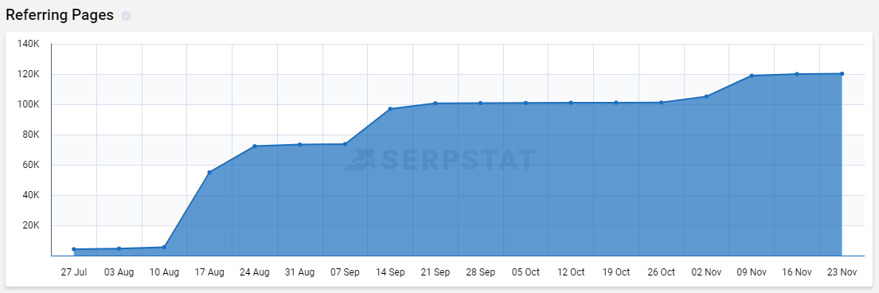Image resolution: width=879 pixels, height=293 pixels.
Task: Click the 05 Oct data point
Action: pos(525,103)
